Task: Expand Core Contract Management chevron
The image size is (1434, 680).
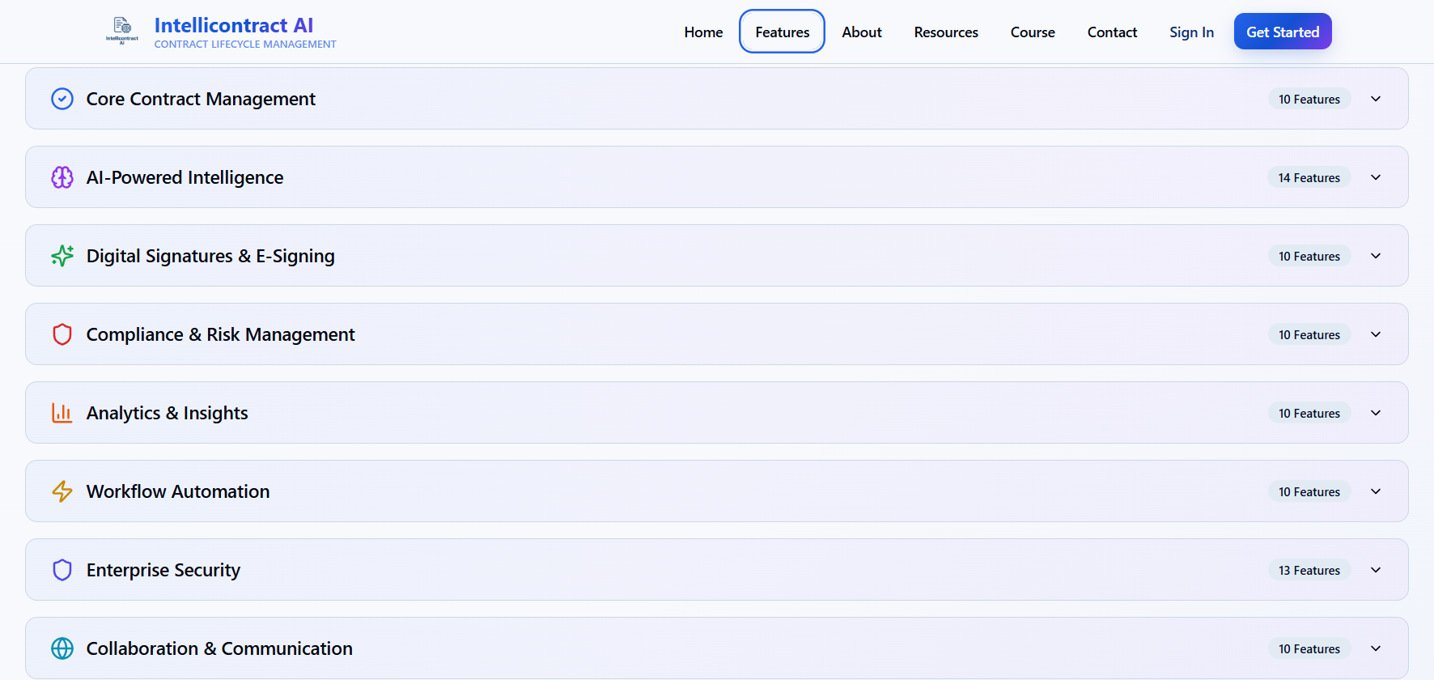Action: [1376, 99]
